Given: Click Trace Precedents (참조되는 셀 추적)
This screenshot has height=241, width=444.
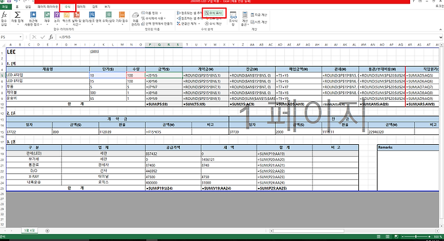Looking at the screenshot, I should point(189,13).
